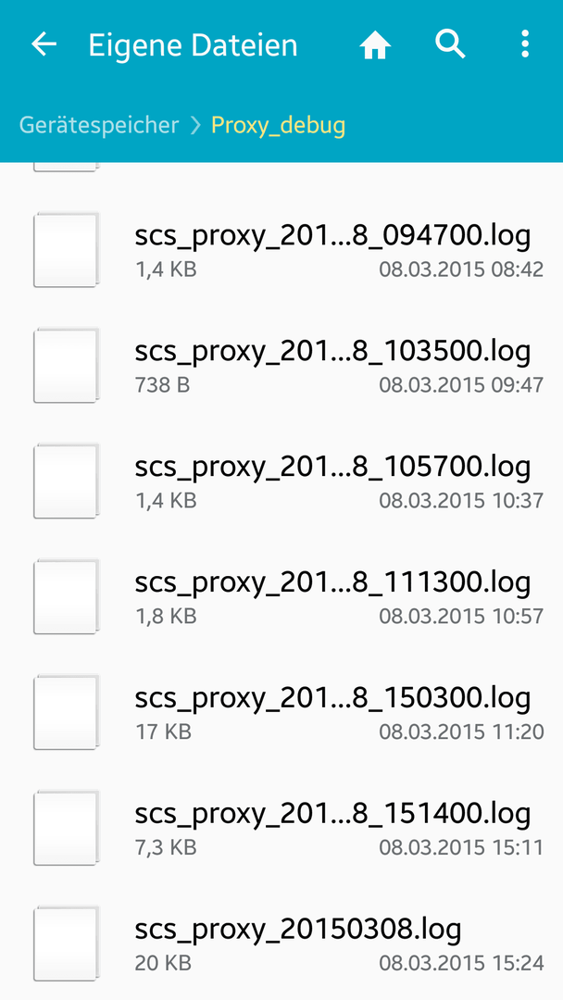The height and width of the screenshot is (1000, 563).
Task: Open file icon for scs_proxy_20150308.log
Action: 67,942
